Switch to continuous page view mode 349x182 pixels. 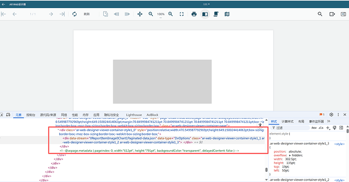216,14
